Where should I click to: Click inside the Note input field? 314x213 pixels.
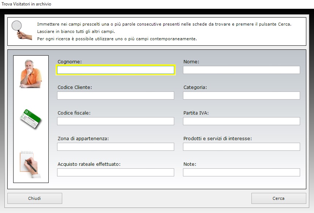pyautogui.click(x=241, y=172)
